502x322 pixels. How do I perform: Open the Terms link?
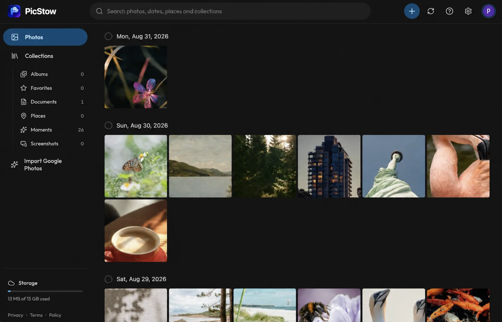click(x=36, y=315)
